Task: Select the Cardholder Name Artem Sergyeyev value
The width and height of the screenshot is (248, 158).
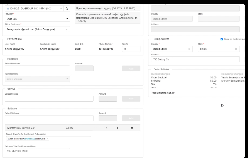Action: tap(50, 49)
